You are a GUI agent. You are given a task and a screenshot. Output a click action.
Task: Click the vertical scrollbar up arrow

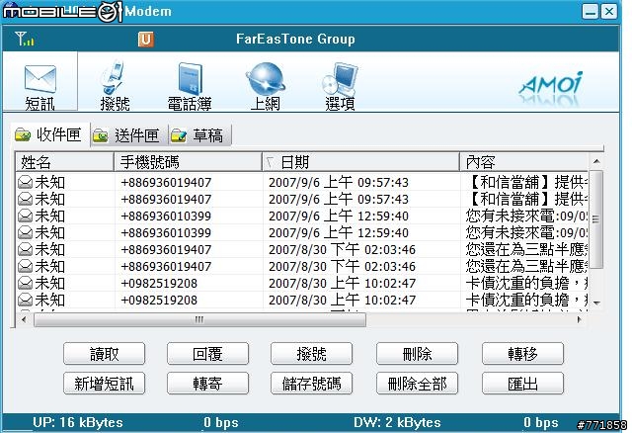click(x=596, y=161)
